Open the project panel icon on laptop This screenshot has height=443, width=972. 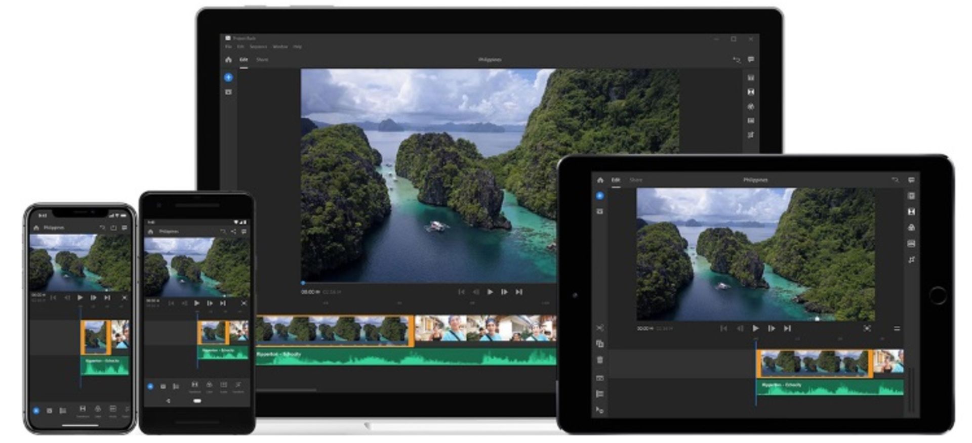pos(228,92)
